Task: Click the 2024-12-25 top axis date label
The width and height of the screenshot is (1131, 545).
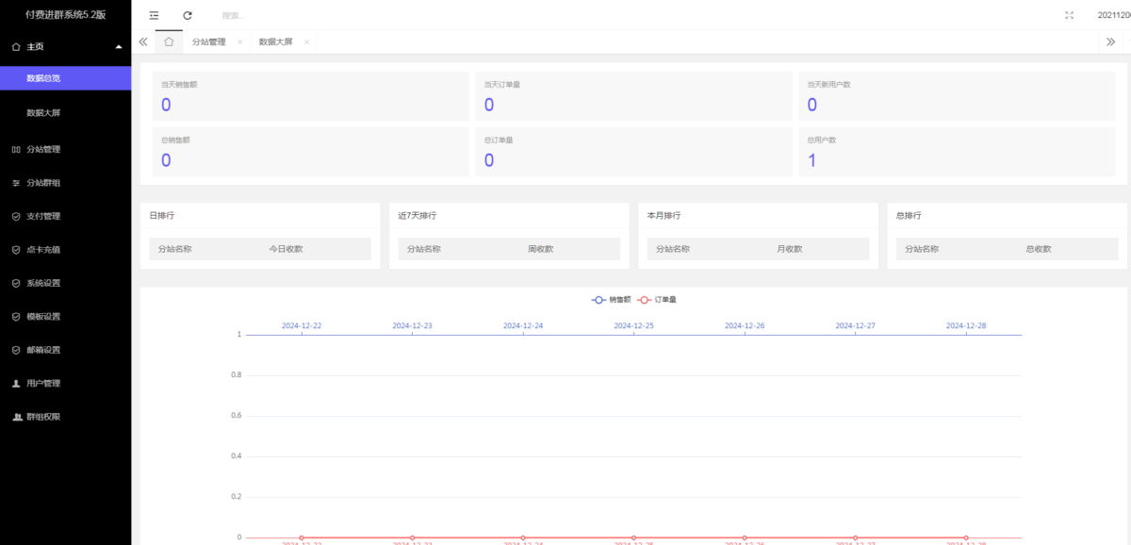Action: [x=633, y=325]
